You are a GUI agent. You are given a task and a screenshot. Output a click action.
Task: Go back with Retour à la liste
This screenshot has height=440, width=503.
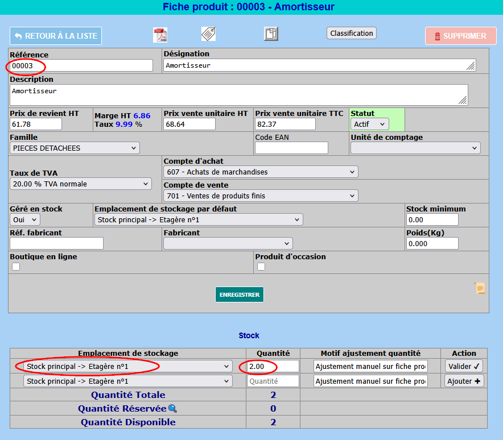[x=56, y=36]
